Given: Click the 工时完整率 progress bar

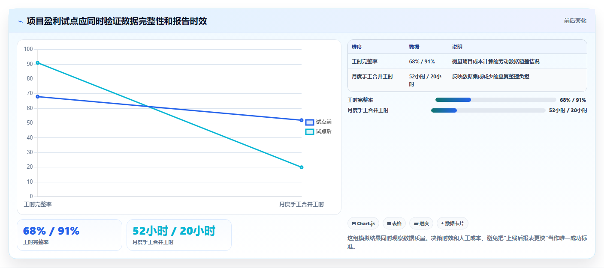Looking at the screenshot, I should 495,100.
